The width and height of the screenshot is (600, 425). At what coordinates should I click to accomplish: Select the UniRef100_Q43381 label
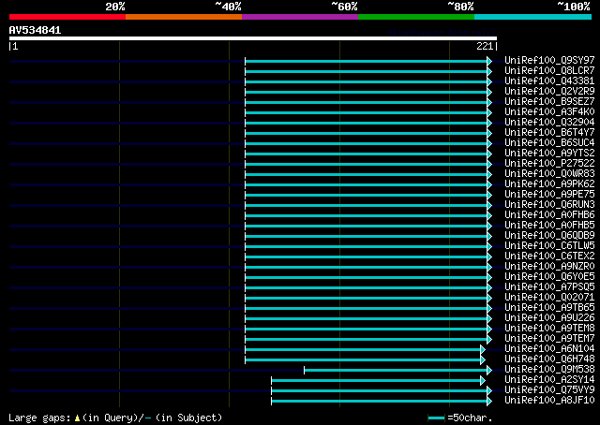tap(549, 81)
